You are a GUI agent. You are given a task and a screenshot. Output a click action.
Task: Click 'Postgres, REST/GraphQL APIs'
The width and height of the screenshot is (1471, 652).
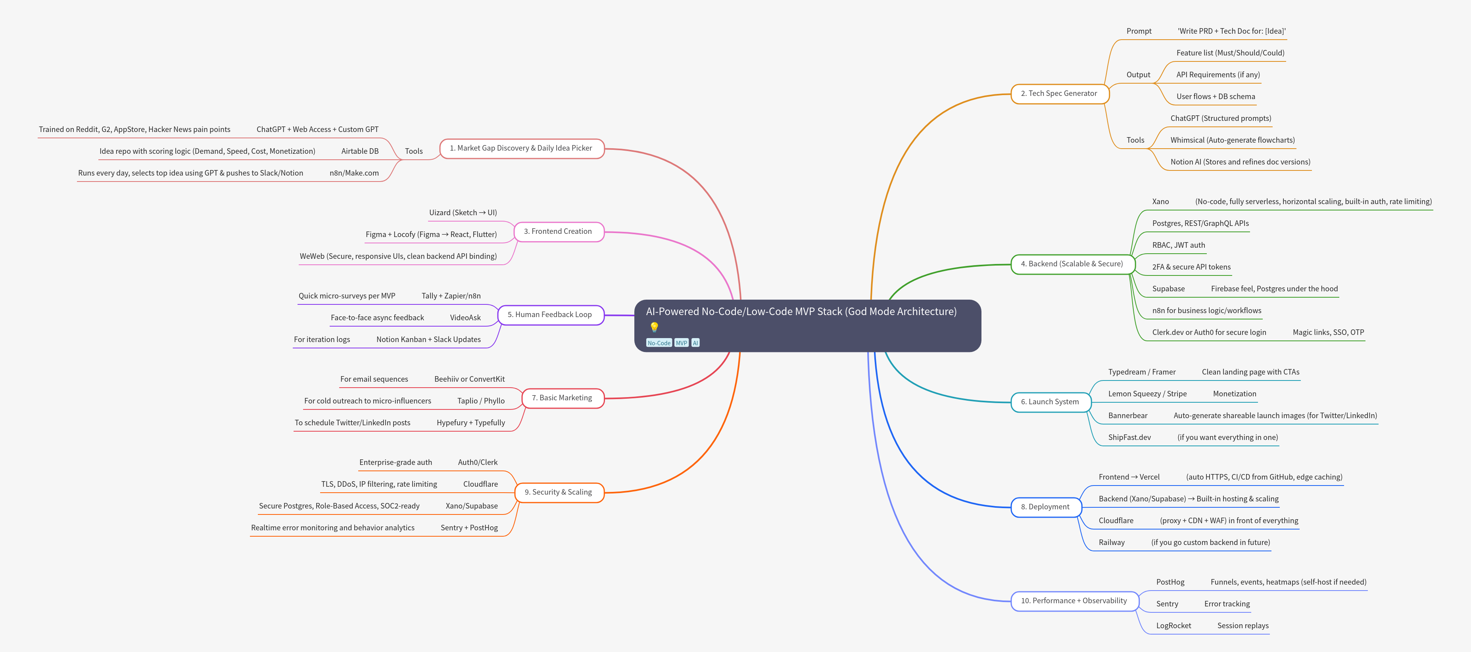(1200, 224)
